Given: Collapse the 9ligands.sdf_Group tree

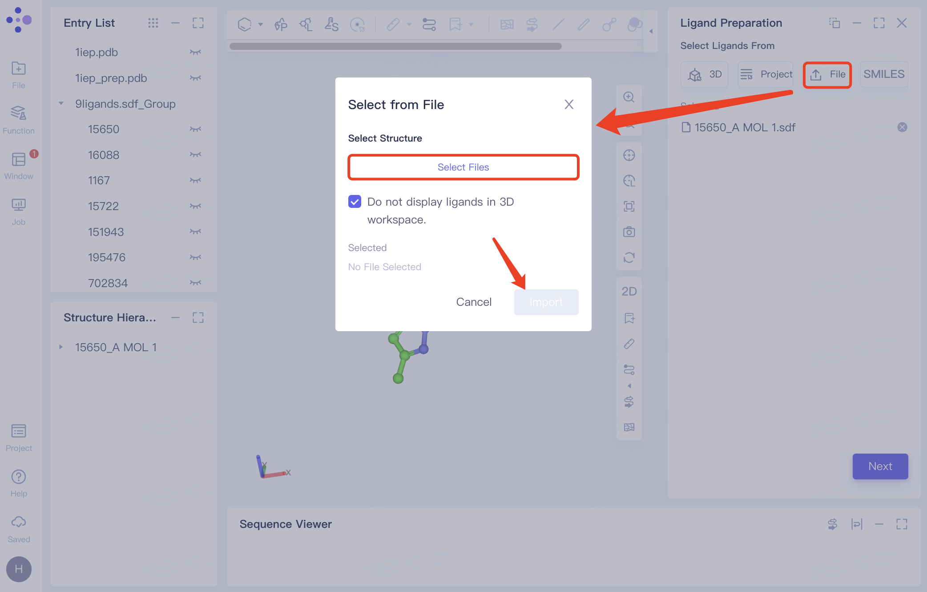Looking at the screenshot, I should click(61, 104).
